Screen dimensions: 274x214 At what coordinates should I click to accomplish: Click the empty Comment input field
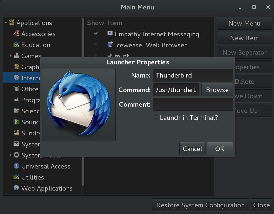click(x=193, y=104)
